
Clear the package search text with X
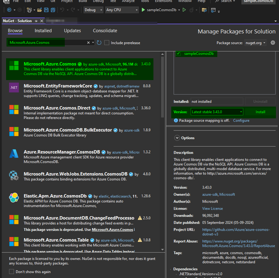88,43
